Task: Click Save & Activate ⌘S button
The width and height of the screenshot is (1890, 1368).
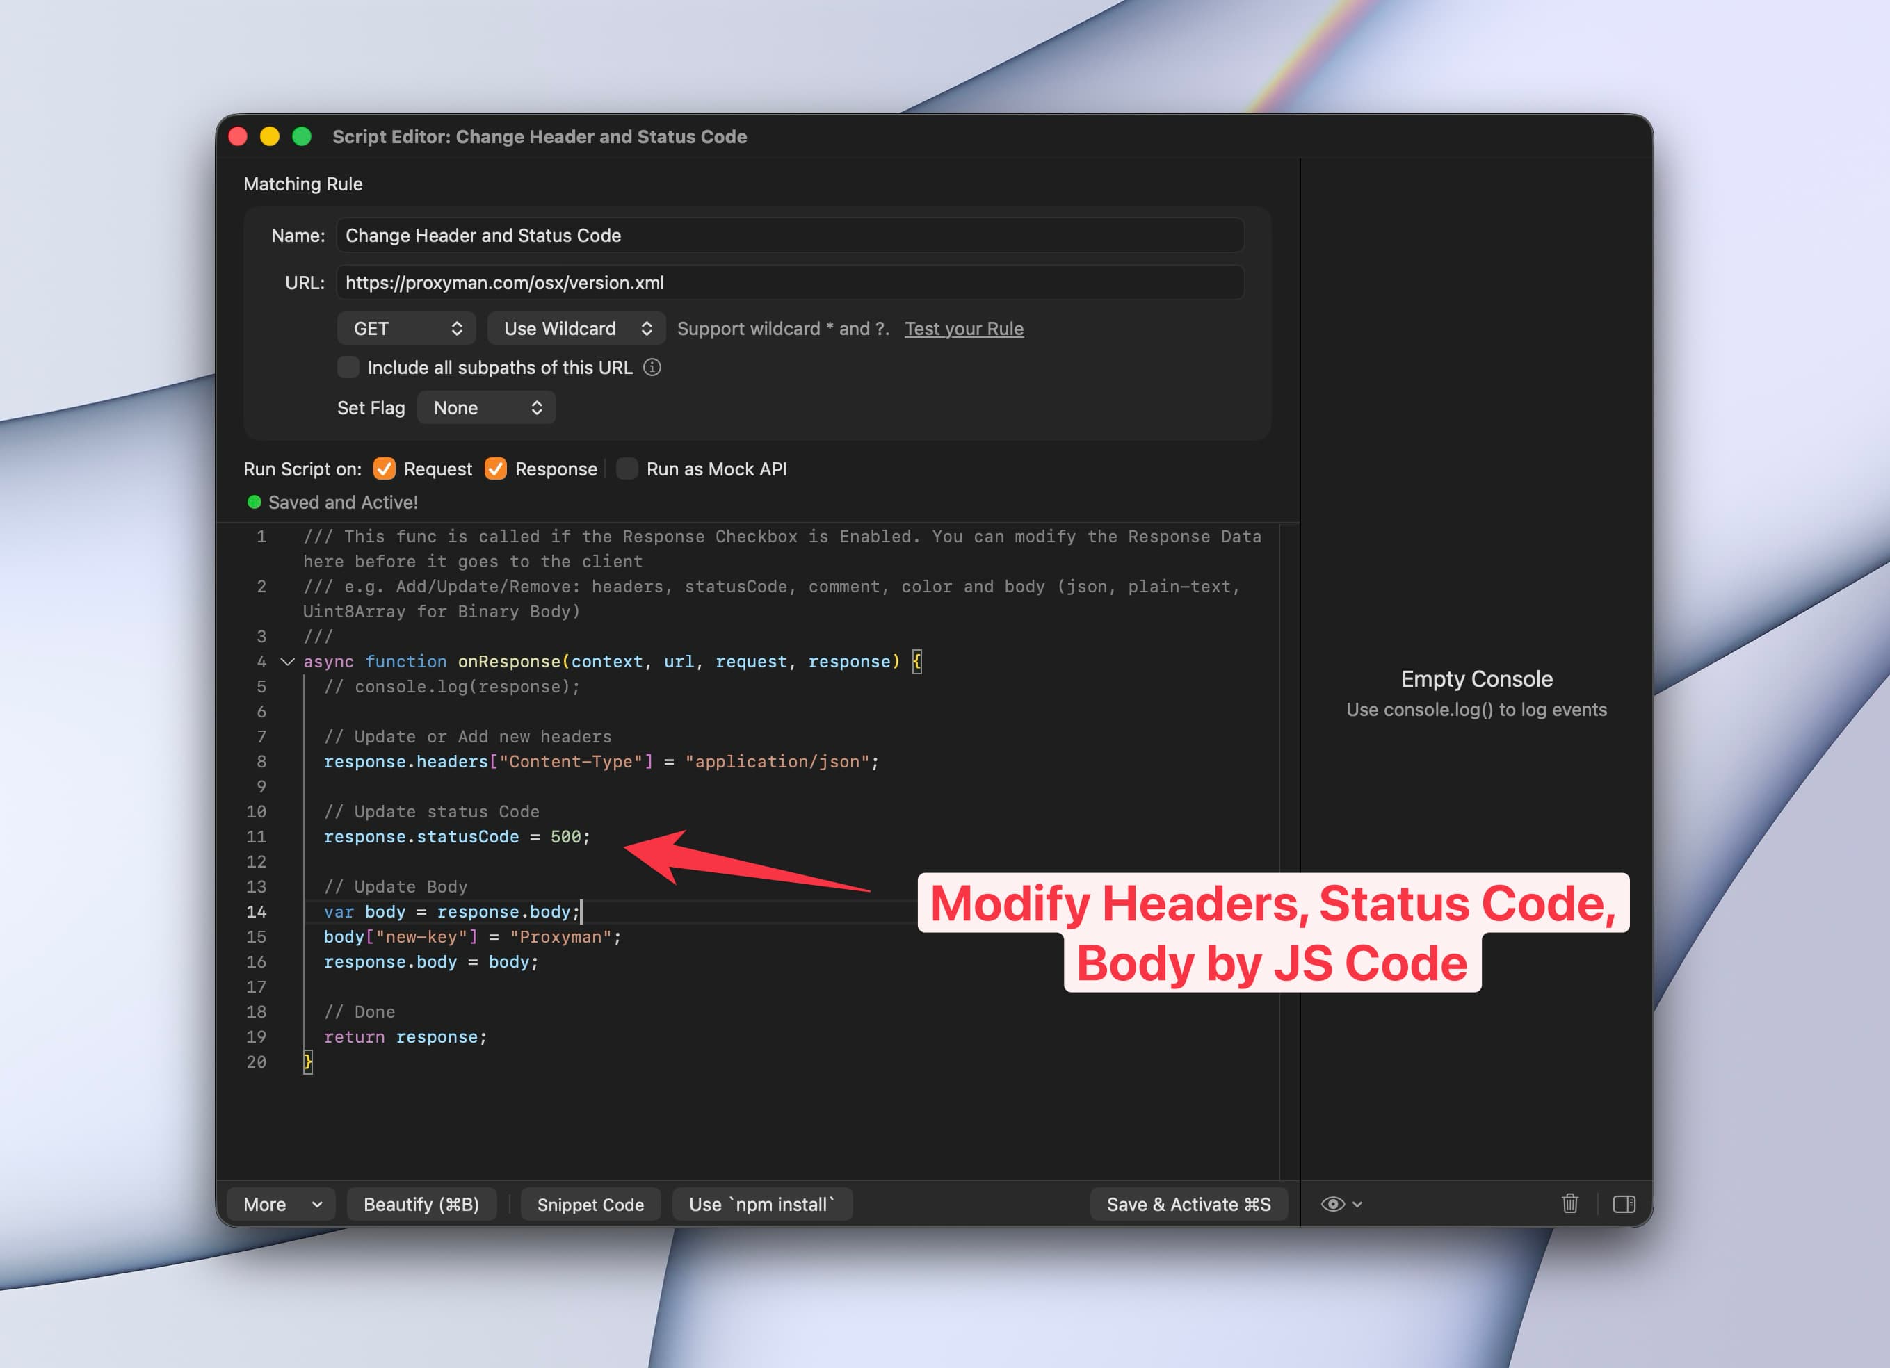Action: pyautogui.click(x=1189, y=1204)
